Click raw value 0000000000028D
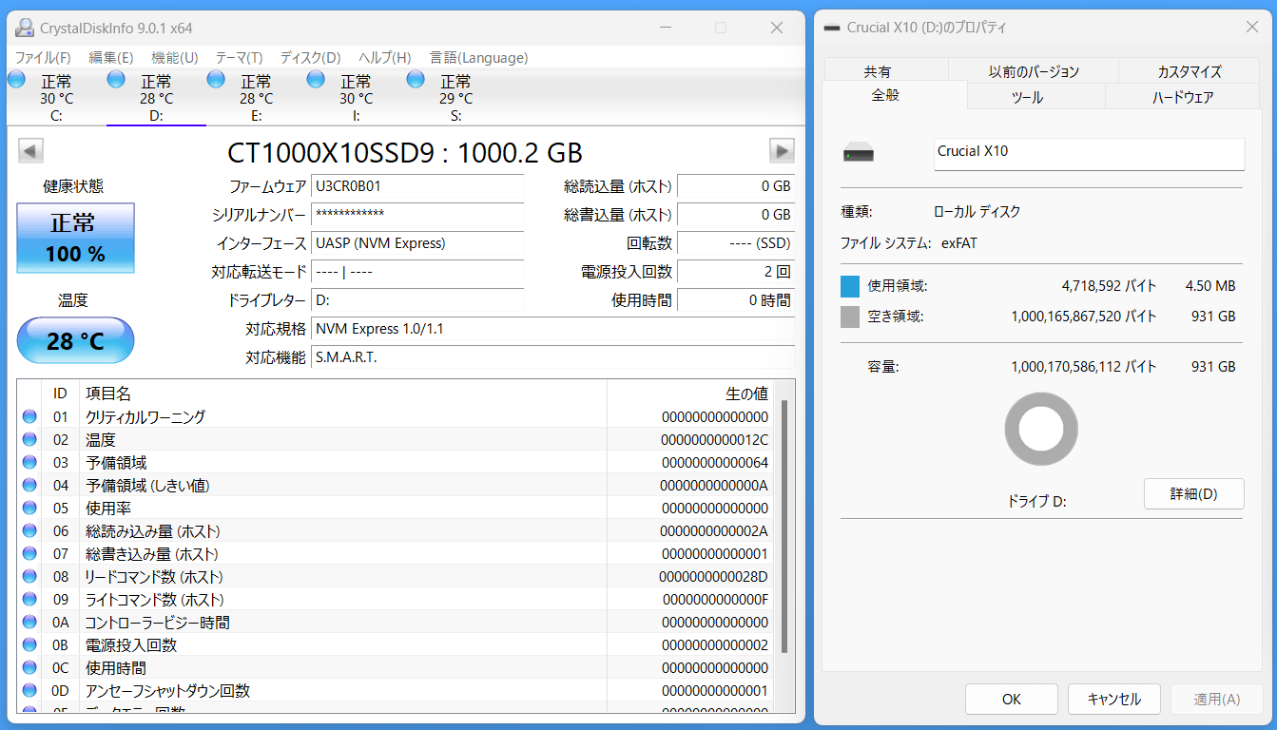Screen dimensions: 1277x730 713,576
